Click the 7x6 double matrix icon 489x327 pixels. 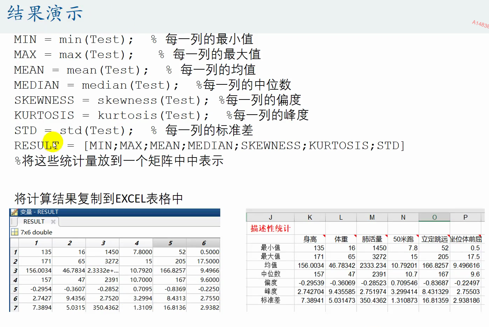click(x=14, y=232)
